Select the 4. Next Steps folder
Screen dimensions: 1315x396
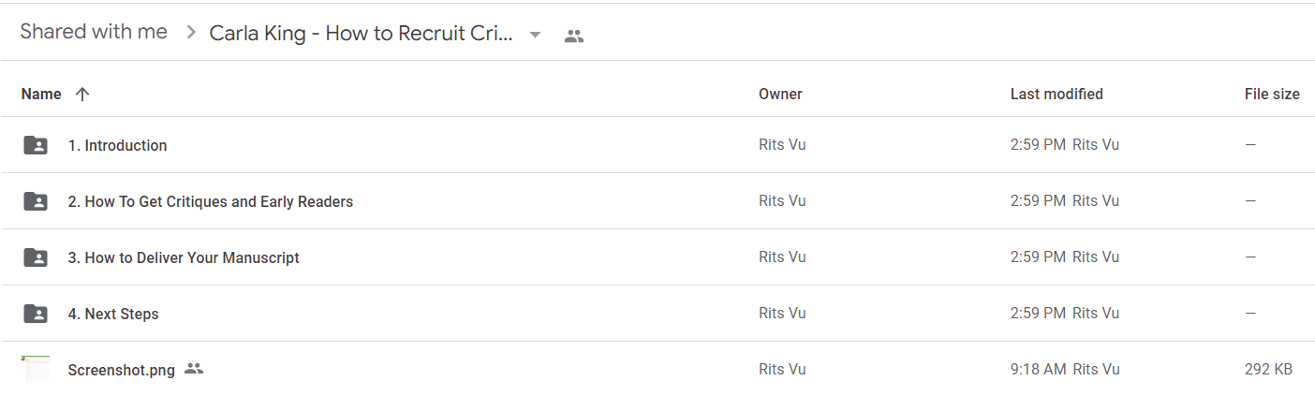coord(657,314)
